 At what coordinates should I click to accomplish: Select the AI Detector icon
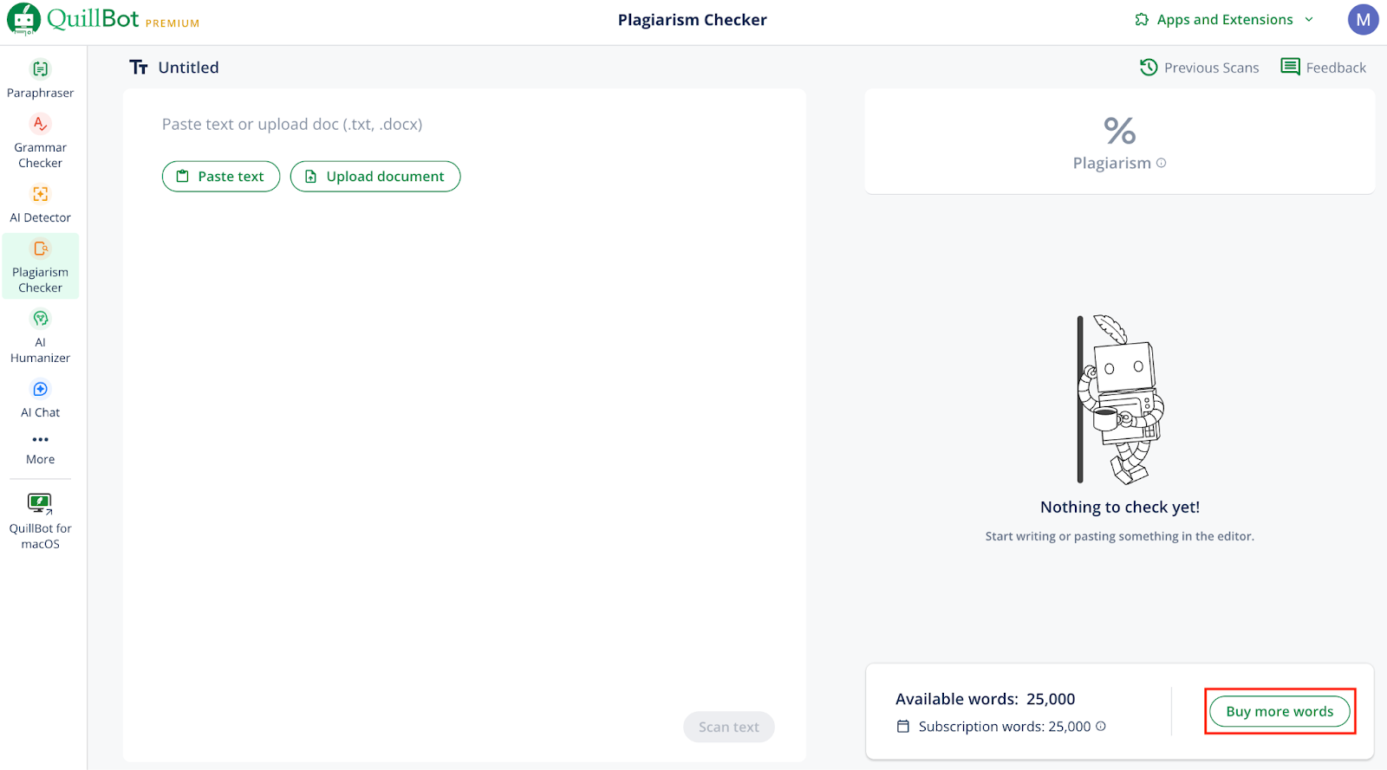click(41, 194)
